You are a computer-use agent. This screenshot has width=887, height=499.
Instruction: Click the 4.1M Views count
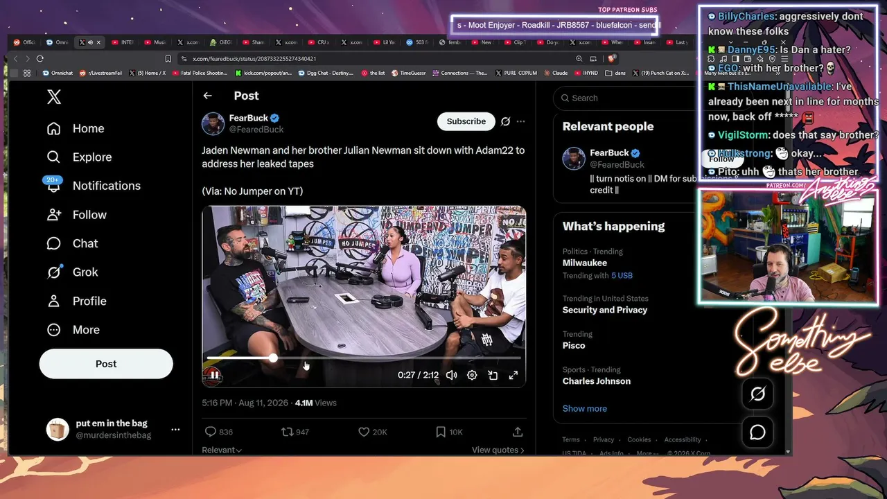tap(316, 403)
